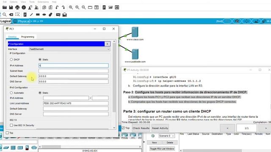Click the Add Simple PDU closed envelope
271x152 pixels.
[x=58, y=15]
